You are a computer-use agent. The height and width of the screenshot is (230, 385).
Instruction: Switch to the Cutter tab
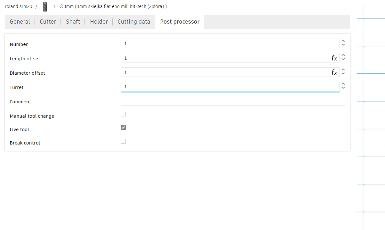point(48,22)
